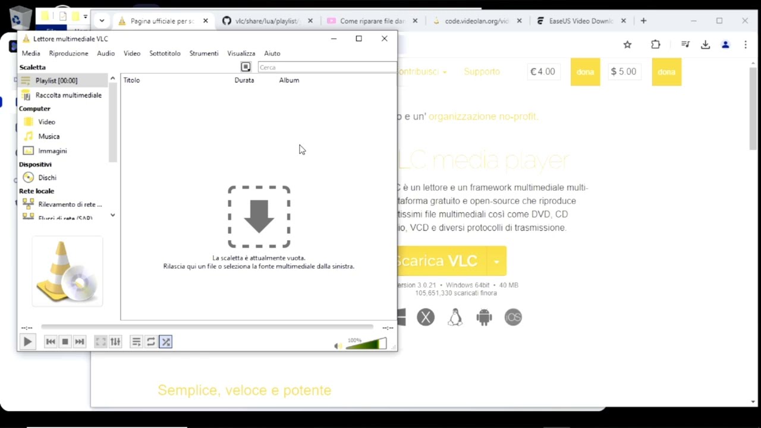The height and width of the screenshot is (428, 761).
Task: Click the dona button next to $ 5.00
Action: pos(666,72)
